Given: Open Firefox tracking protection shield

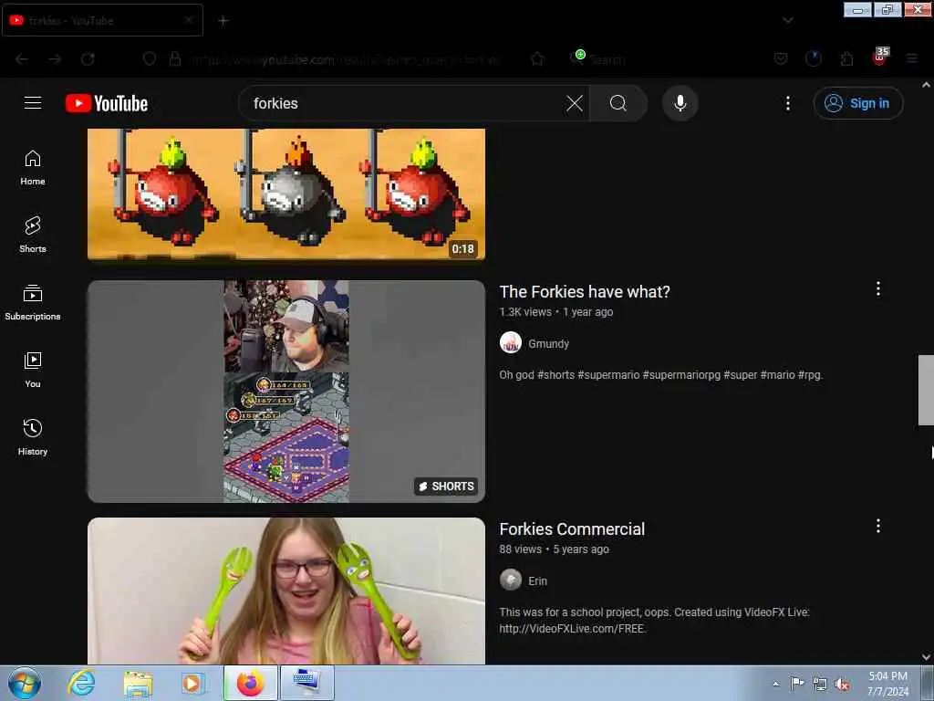Looking at the screenshot, I should [150, 58].
